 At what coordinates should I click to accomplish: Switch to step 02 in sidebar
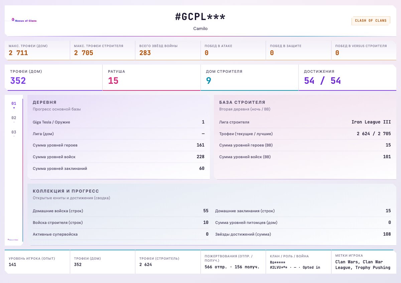pos(14,118)
